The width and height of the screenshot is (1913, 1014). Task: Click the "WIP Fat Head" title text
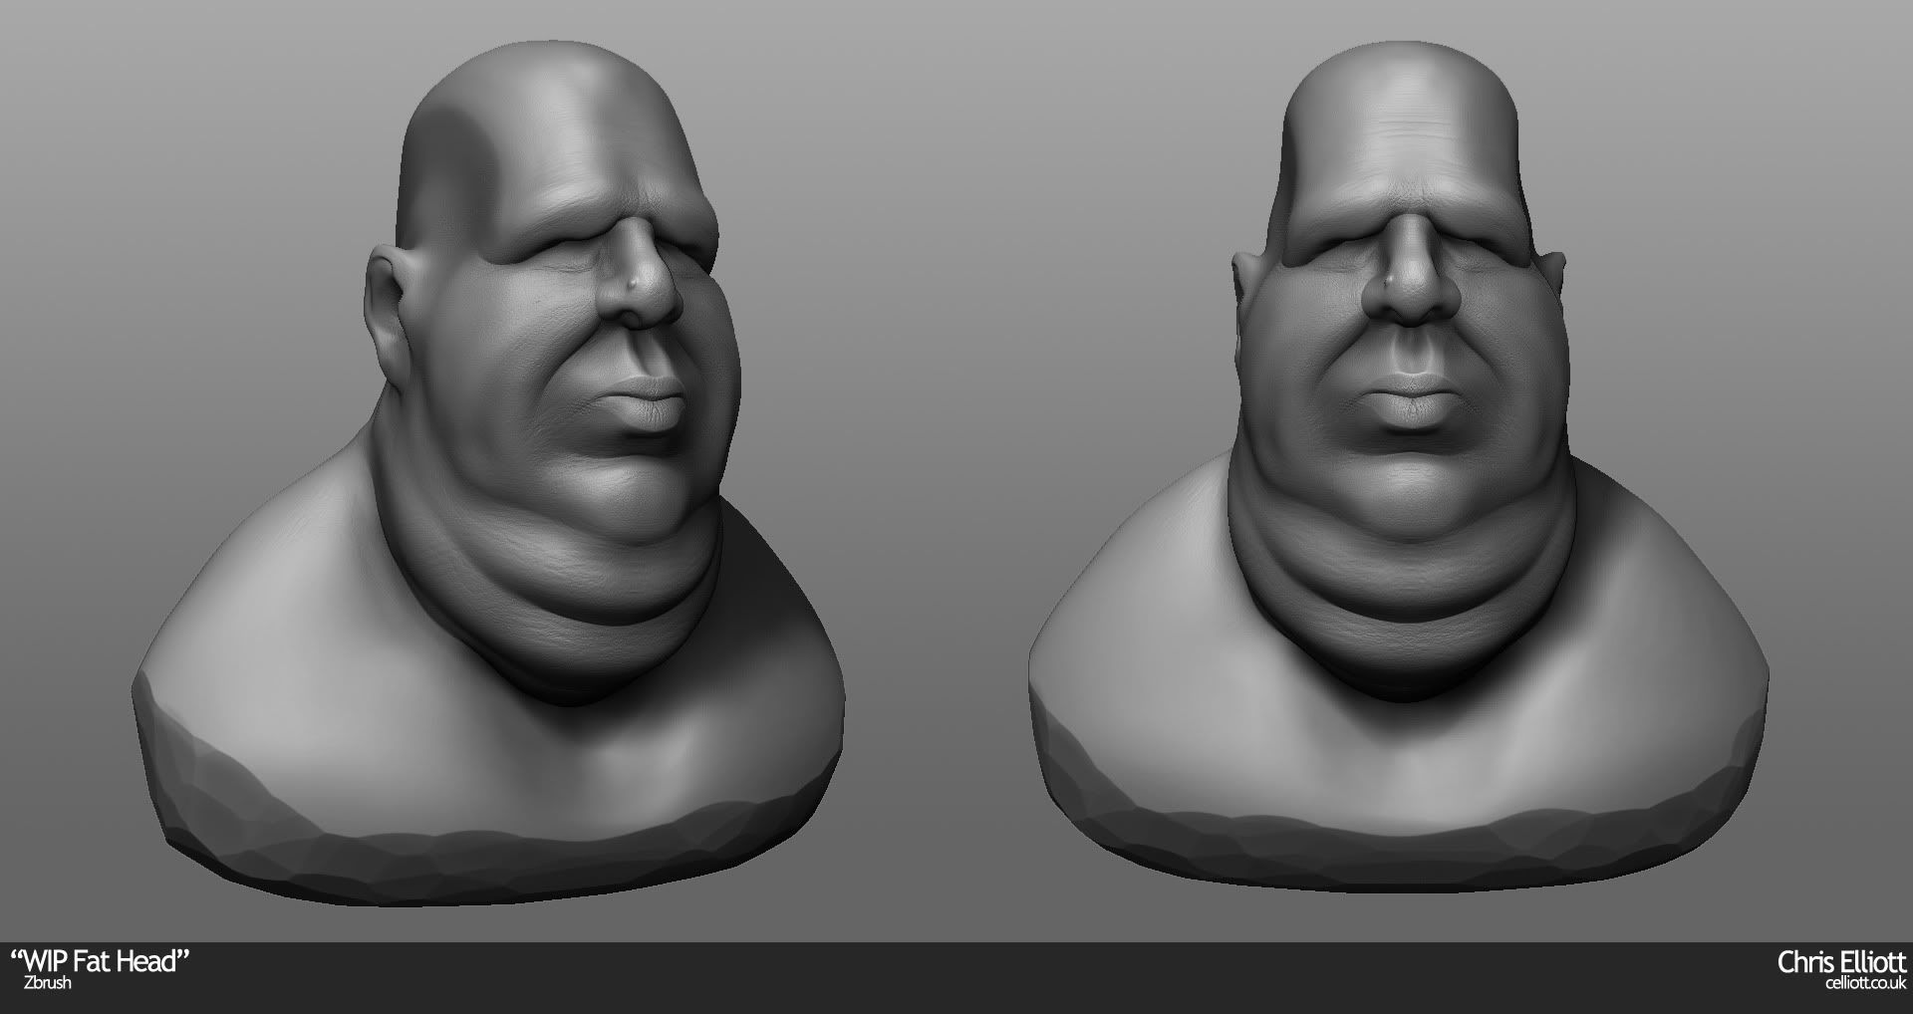(x=101, y=962)
